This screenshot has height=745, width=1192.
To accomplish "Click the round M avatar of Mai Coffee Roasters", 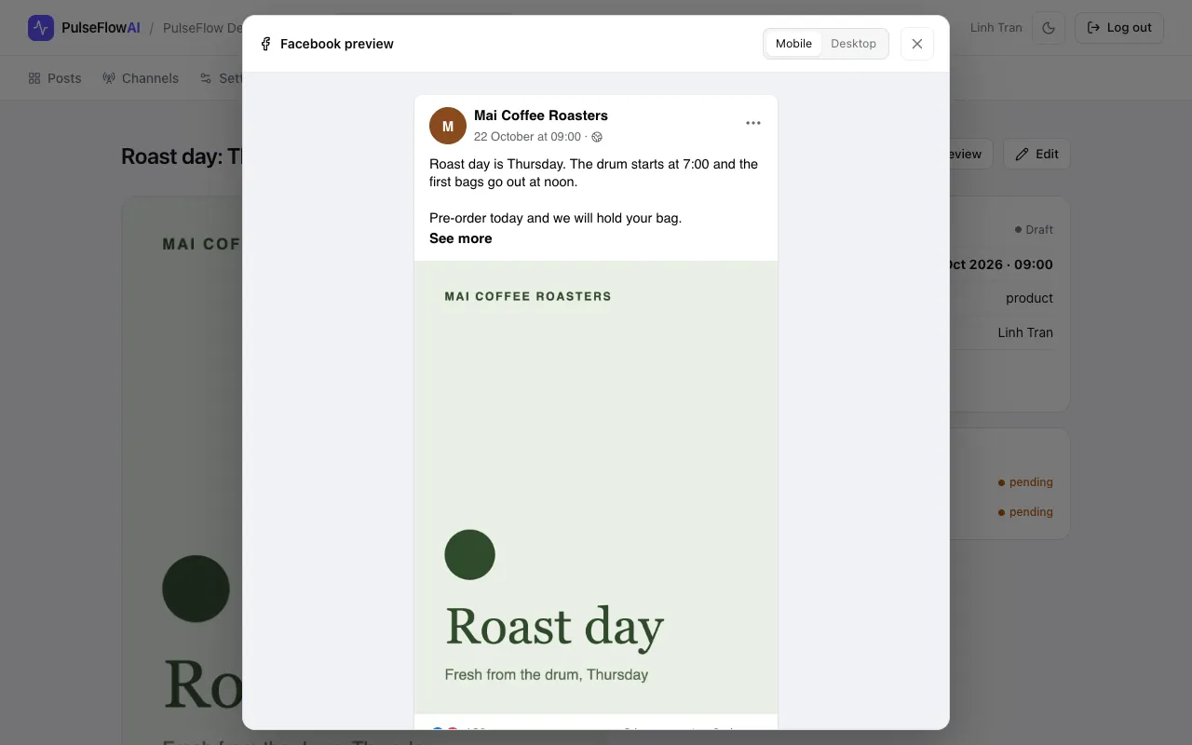I will [448, 126].
